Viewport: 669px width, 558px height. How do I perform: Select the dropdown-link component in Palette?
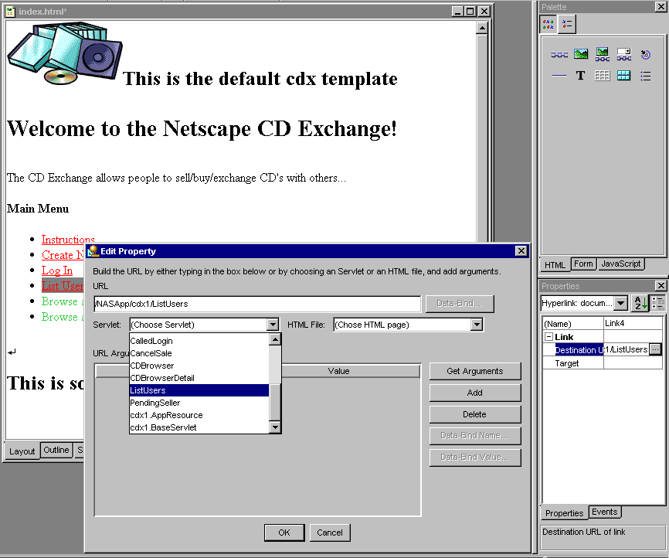[623, 54]
